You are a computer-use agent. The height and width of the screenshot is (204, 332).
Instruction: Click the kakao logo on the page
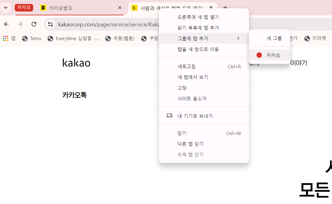76,63
